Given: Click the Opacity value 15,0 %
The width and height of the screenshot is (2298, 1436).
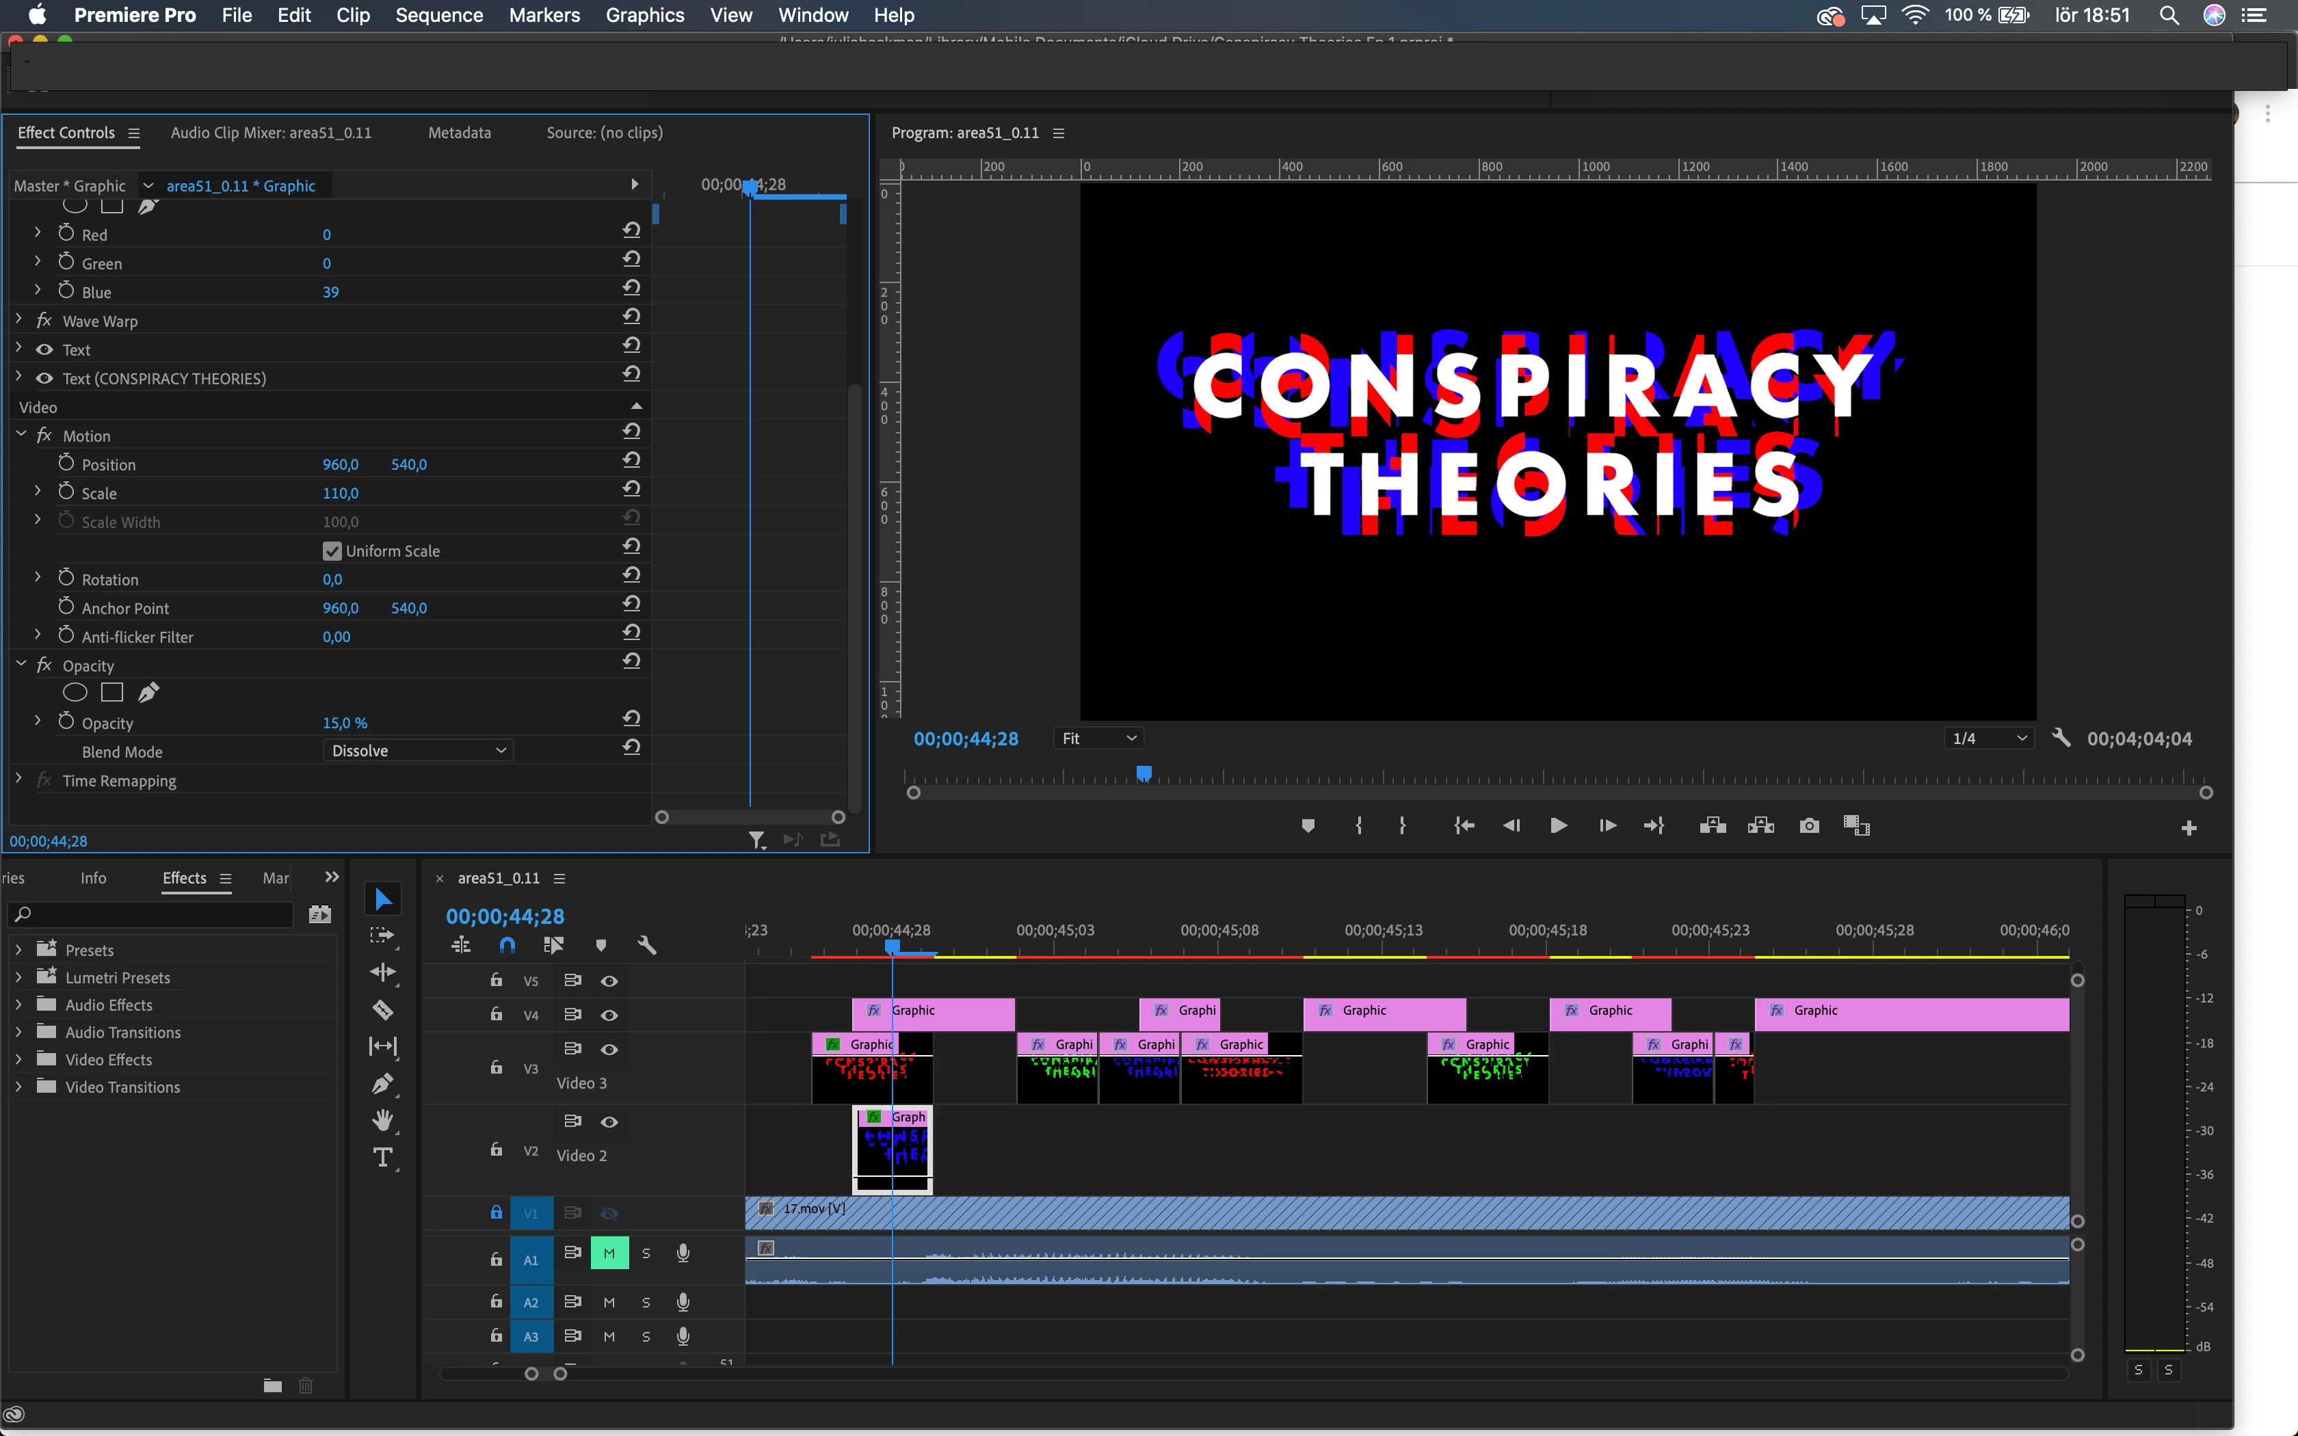Looking at the screenshot, I should tap(345, 723).
